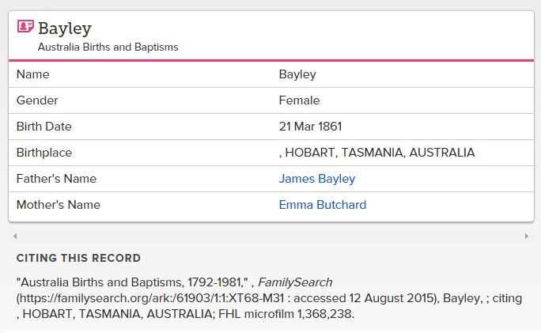
Task: Click the Citing This Record heading
Action: point(78,258)
